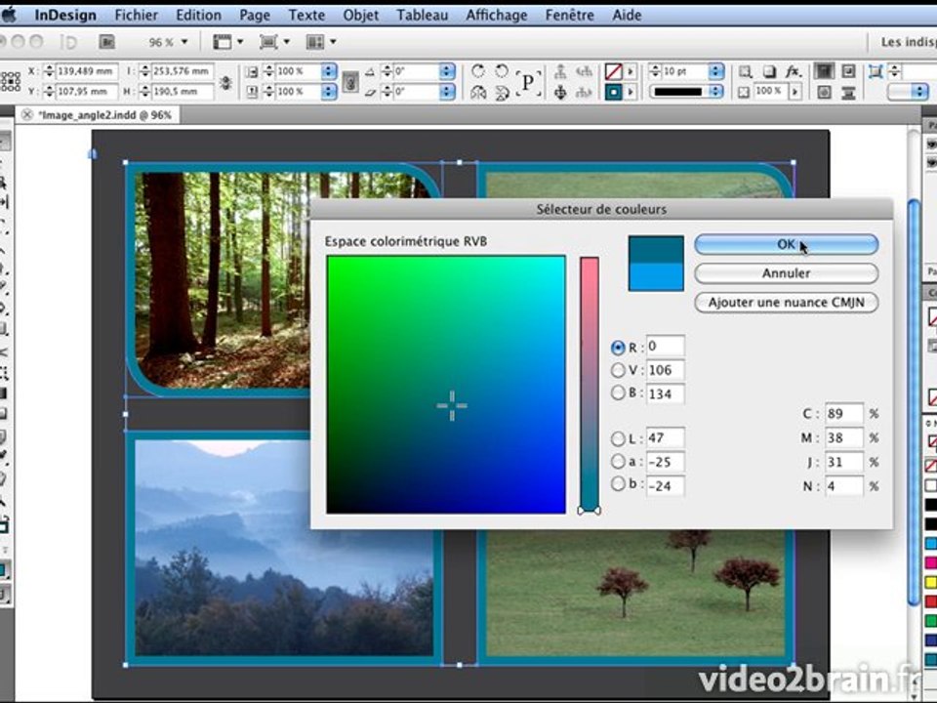The width and height of the screenshot is (937, 703).
Task: Open the Apple menu
Action: point(9,15)
